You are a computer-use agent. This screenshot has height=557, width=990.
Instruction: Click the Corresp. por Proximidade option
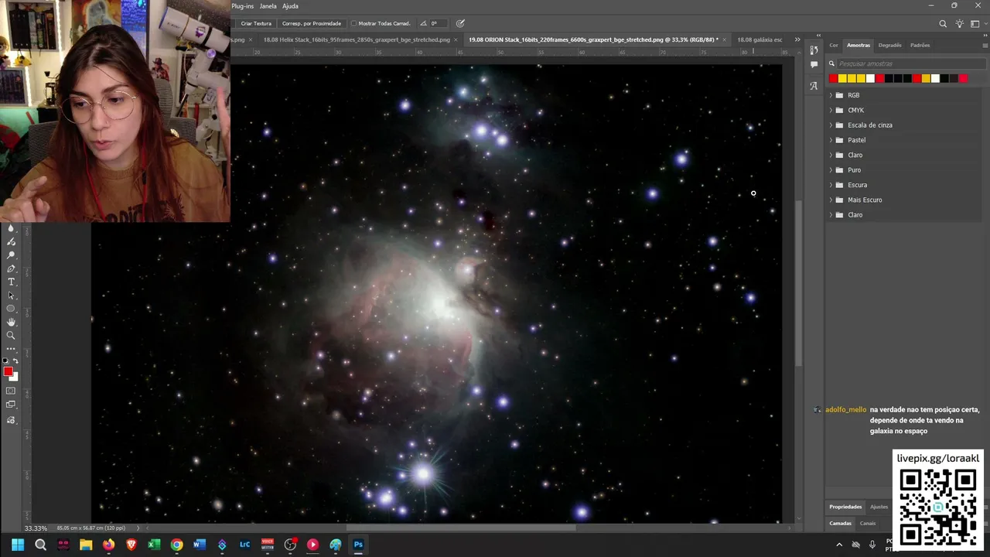tap(311, 23)
